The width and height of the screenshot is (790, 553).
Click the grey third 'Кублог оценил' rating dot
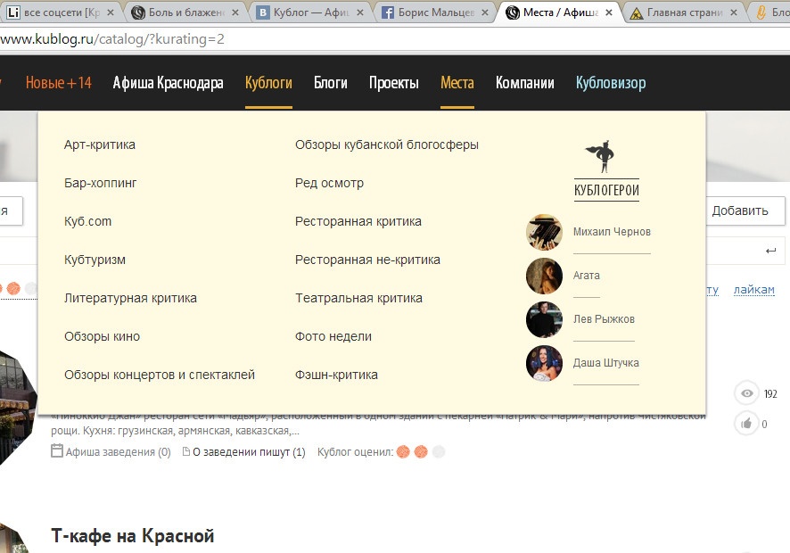(x=439, y=451)
